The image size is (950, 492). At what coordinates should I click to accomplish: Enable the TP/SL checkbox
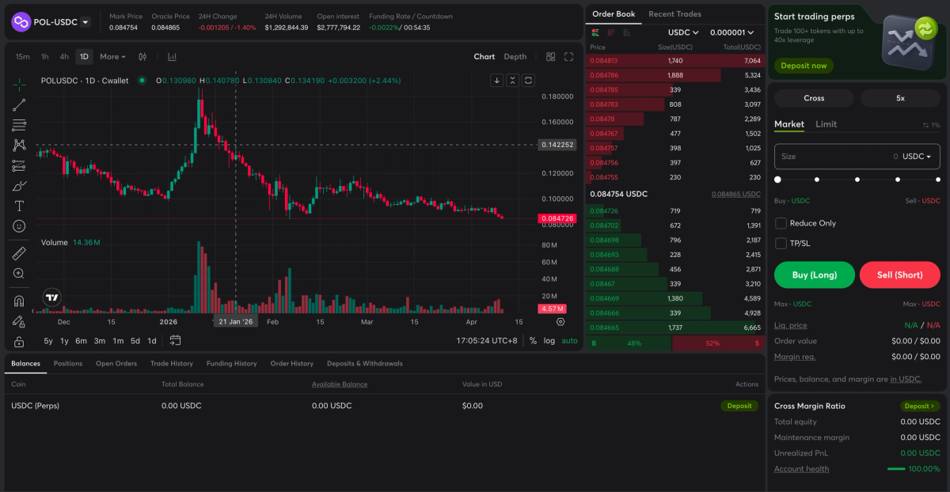point(781,243)
